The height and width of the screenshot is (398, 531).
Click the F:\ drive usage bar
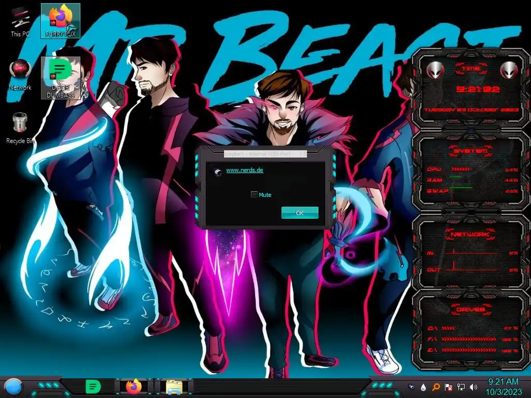point(469,339)
